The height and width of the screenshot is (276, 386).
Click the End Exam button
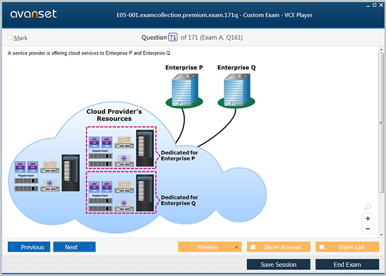tap(347, 264)
